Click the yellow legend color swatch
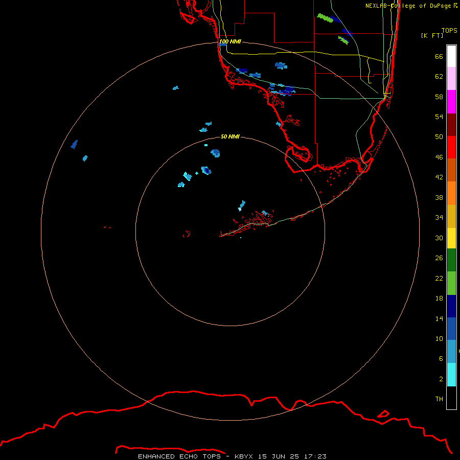This screenshot has width=460, height=460. [x=451, y=238]
